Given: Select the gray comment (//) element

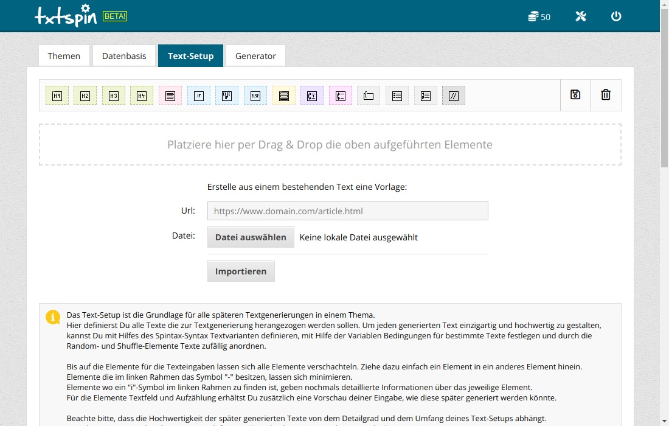Looking at the screenshot, I should click(454, 96).
